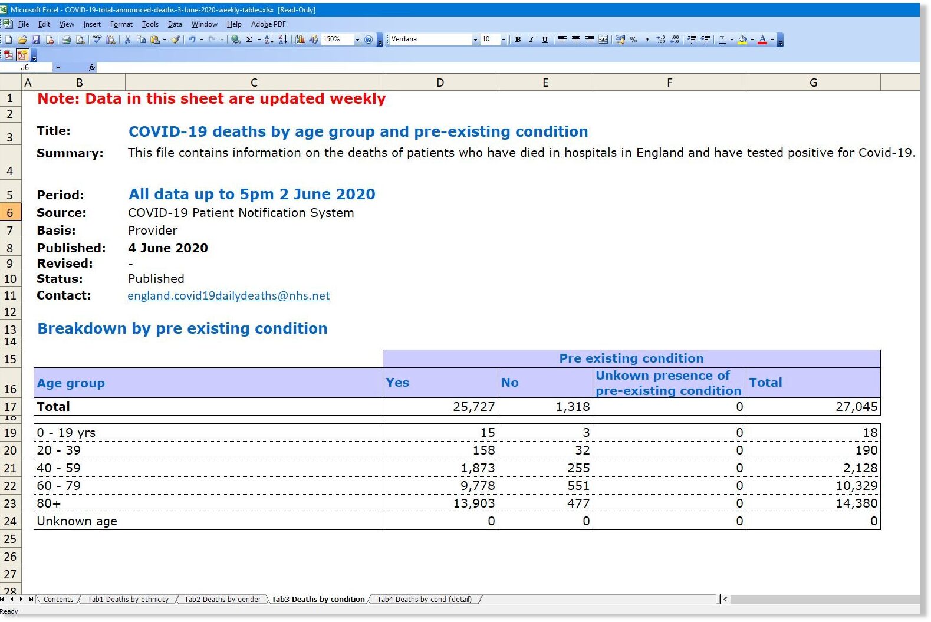The height and width of the screenshot is (622, 931).
Task: Open the Verdana font name dropdown
Action: (475, 40)
